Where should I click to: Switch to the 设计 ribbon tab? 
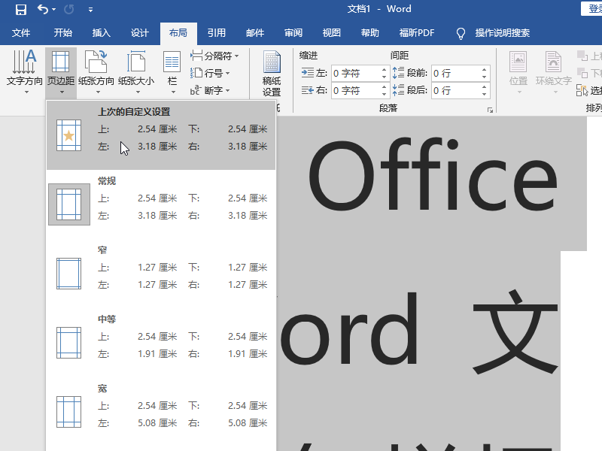(x=140, y=33)
